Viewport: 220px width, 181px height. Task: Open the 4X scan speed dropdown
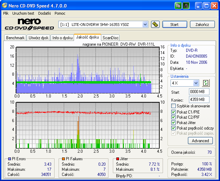(196, 83)
